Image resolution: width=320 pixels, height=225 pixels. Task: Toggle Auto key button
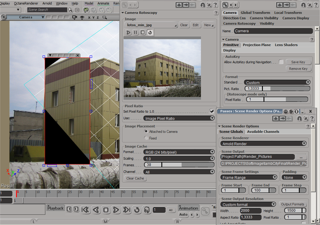(183, 214)
